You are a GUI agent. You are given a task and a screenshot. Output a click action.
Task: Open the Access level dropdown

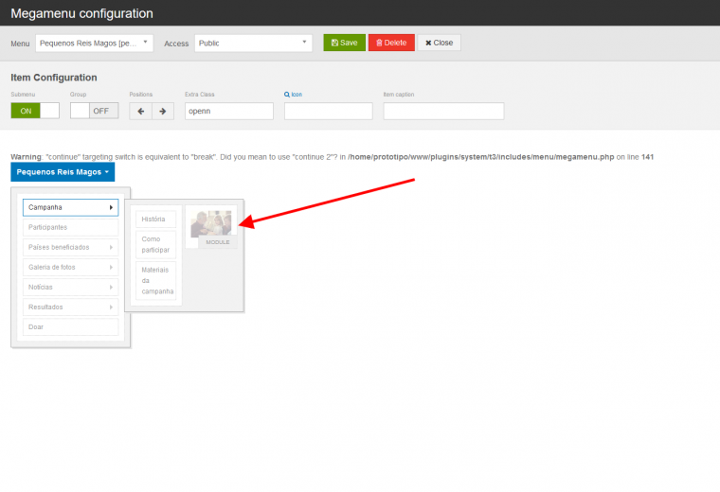pos(253,44)
